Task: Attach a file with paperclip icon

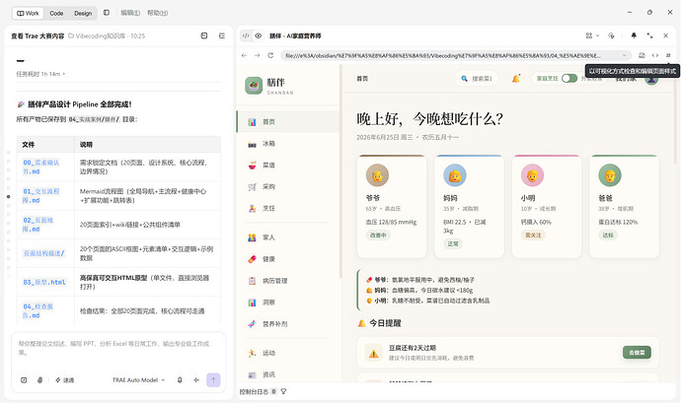Action: point(39,380)
